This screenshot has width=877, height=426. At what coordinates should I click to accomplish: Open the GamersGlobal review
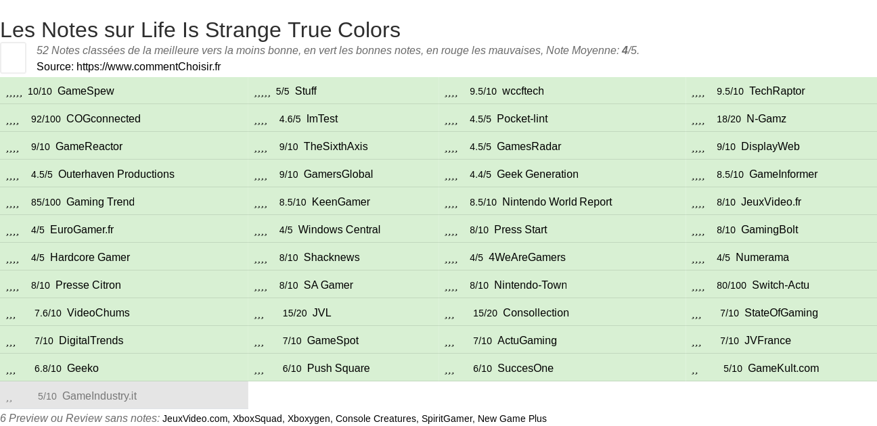[338, 174]
